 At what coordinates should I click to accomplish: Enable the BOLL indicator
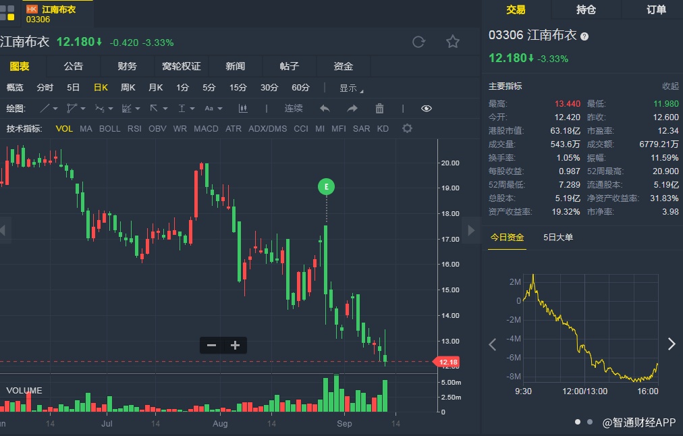click(110, 128)
